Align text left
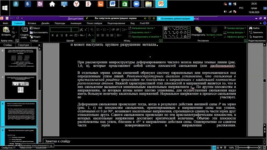Image resolution: width=267 pixels, height=150 pixels. click(x=98, y=35)
